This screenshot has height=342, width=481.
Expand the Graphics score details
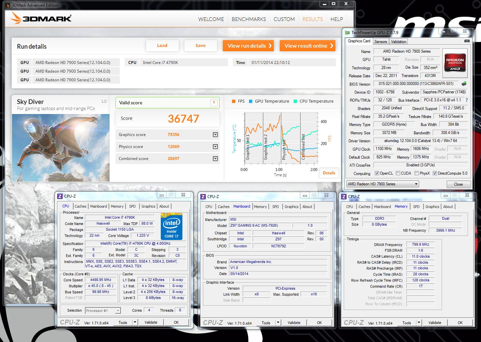215,135
